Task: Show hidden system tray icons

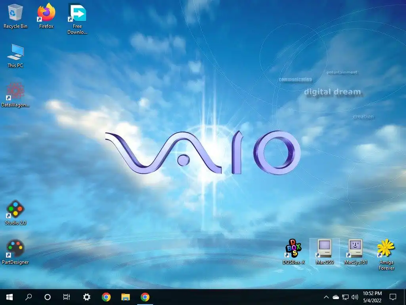Action: click(326, 297)
